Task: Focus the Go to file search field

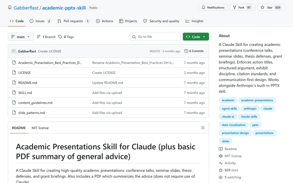Action: coord(155,37)
